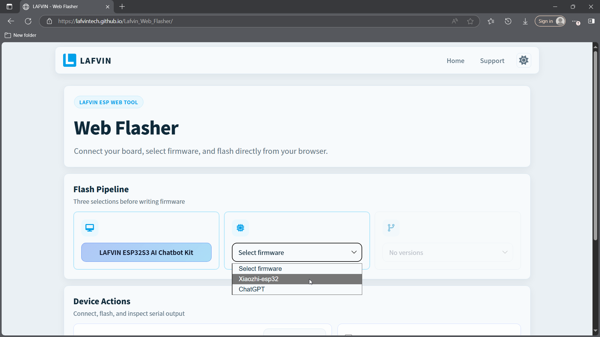Screen dimensions: 600x337
Task: Click the browser address bar URL
Action: pyautogui.click(x=115, y=21)
